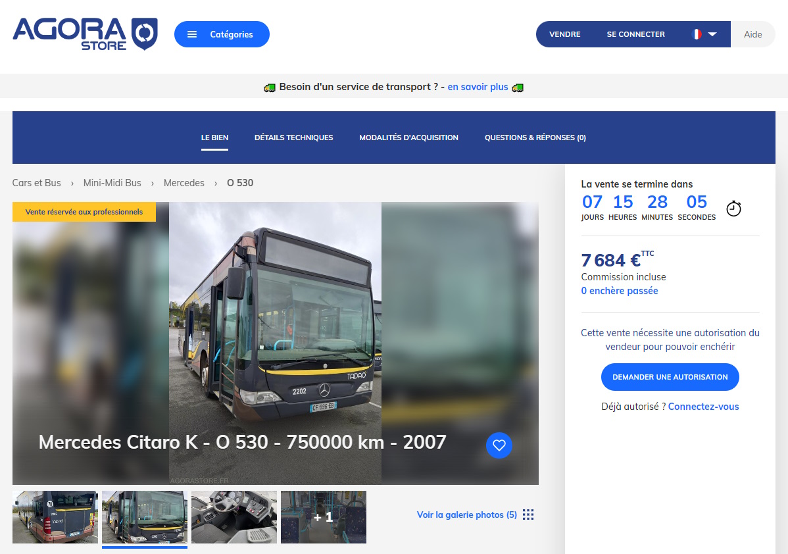This screenshot has width=788, height=554.
Task: Click DEMANDER UNE AUTORISATION button
Action: point(670,377)
